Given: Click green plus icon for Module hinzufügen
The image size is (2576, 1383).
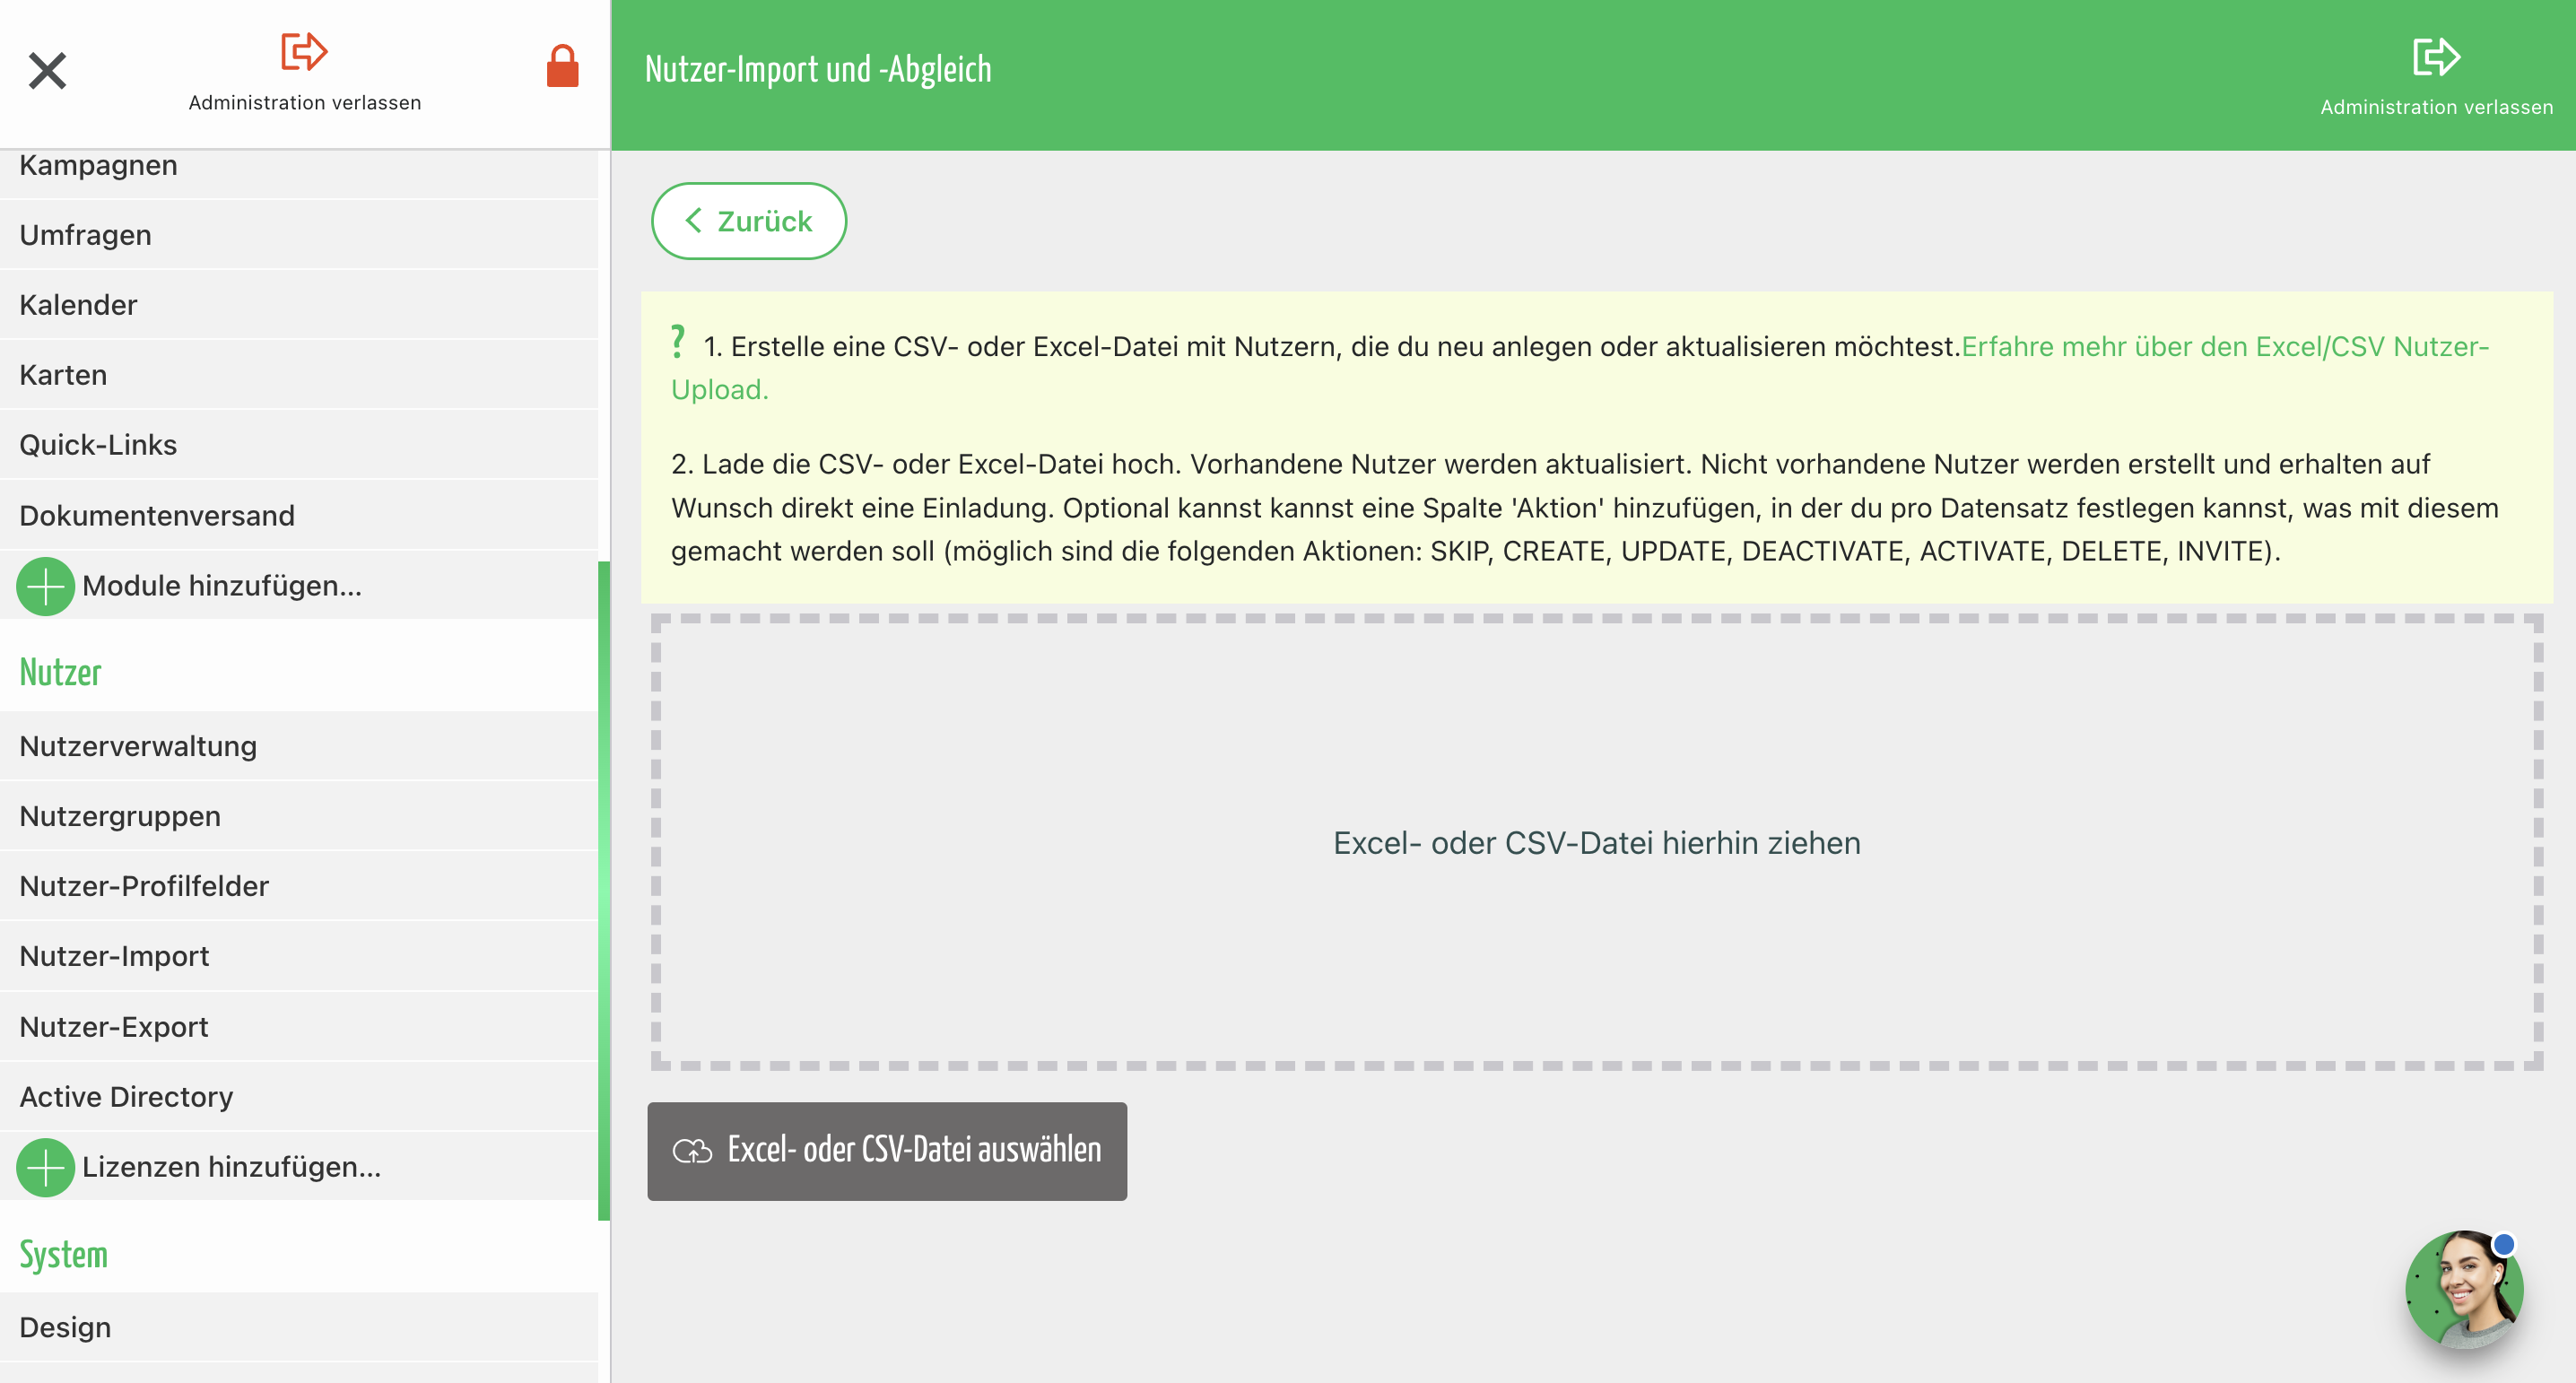Looking at the screenshot, I should pyautogui.click(x=46, y=586).
